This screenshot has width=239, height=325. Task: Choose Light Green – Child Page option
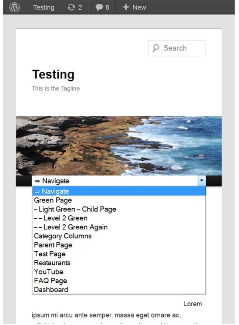coord(119,209)
